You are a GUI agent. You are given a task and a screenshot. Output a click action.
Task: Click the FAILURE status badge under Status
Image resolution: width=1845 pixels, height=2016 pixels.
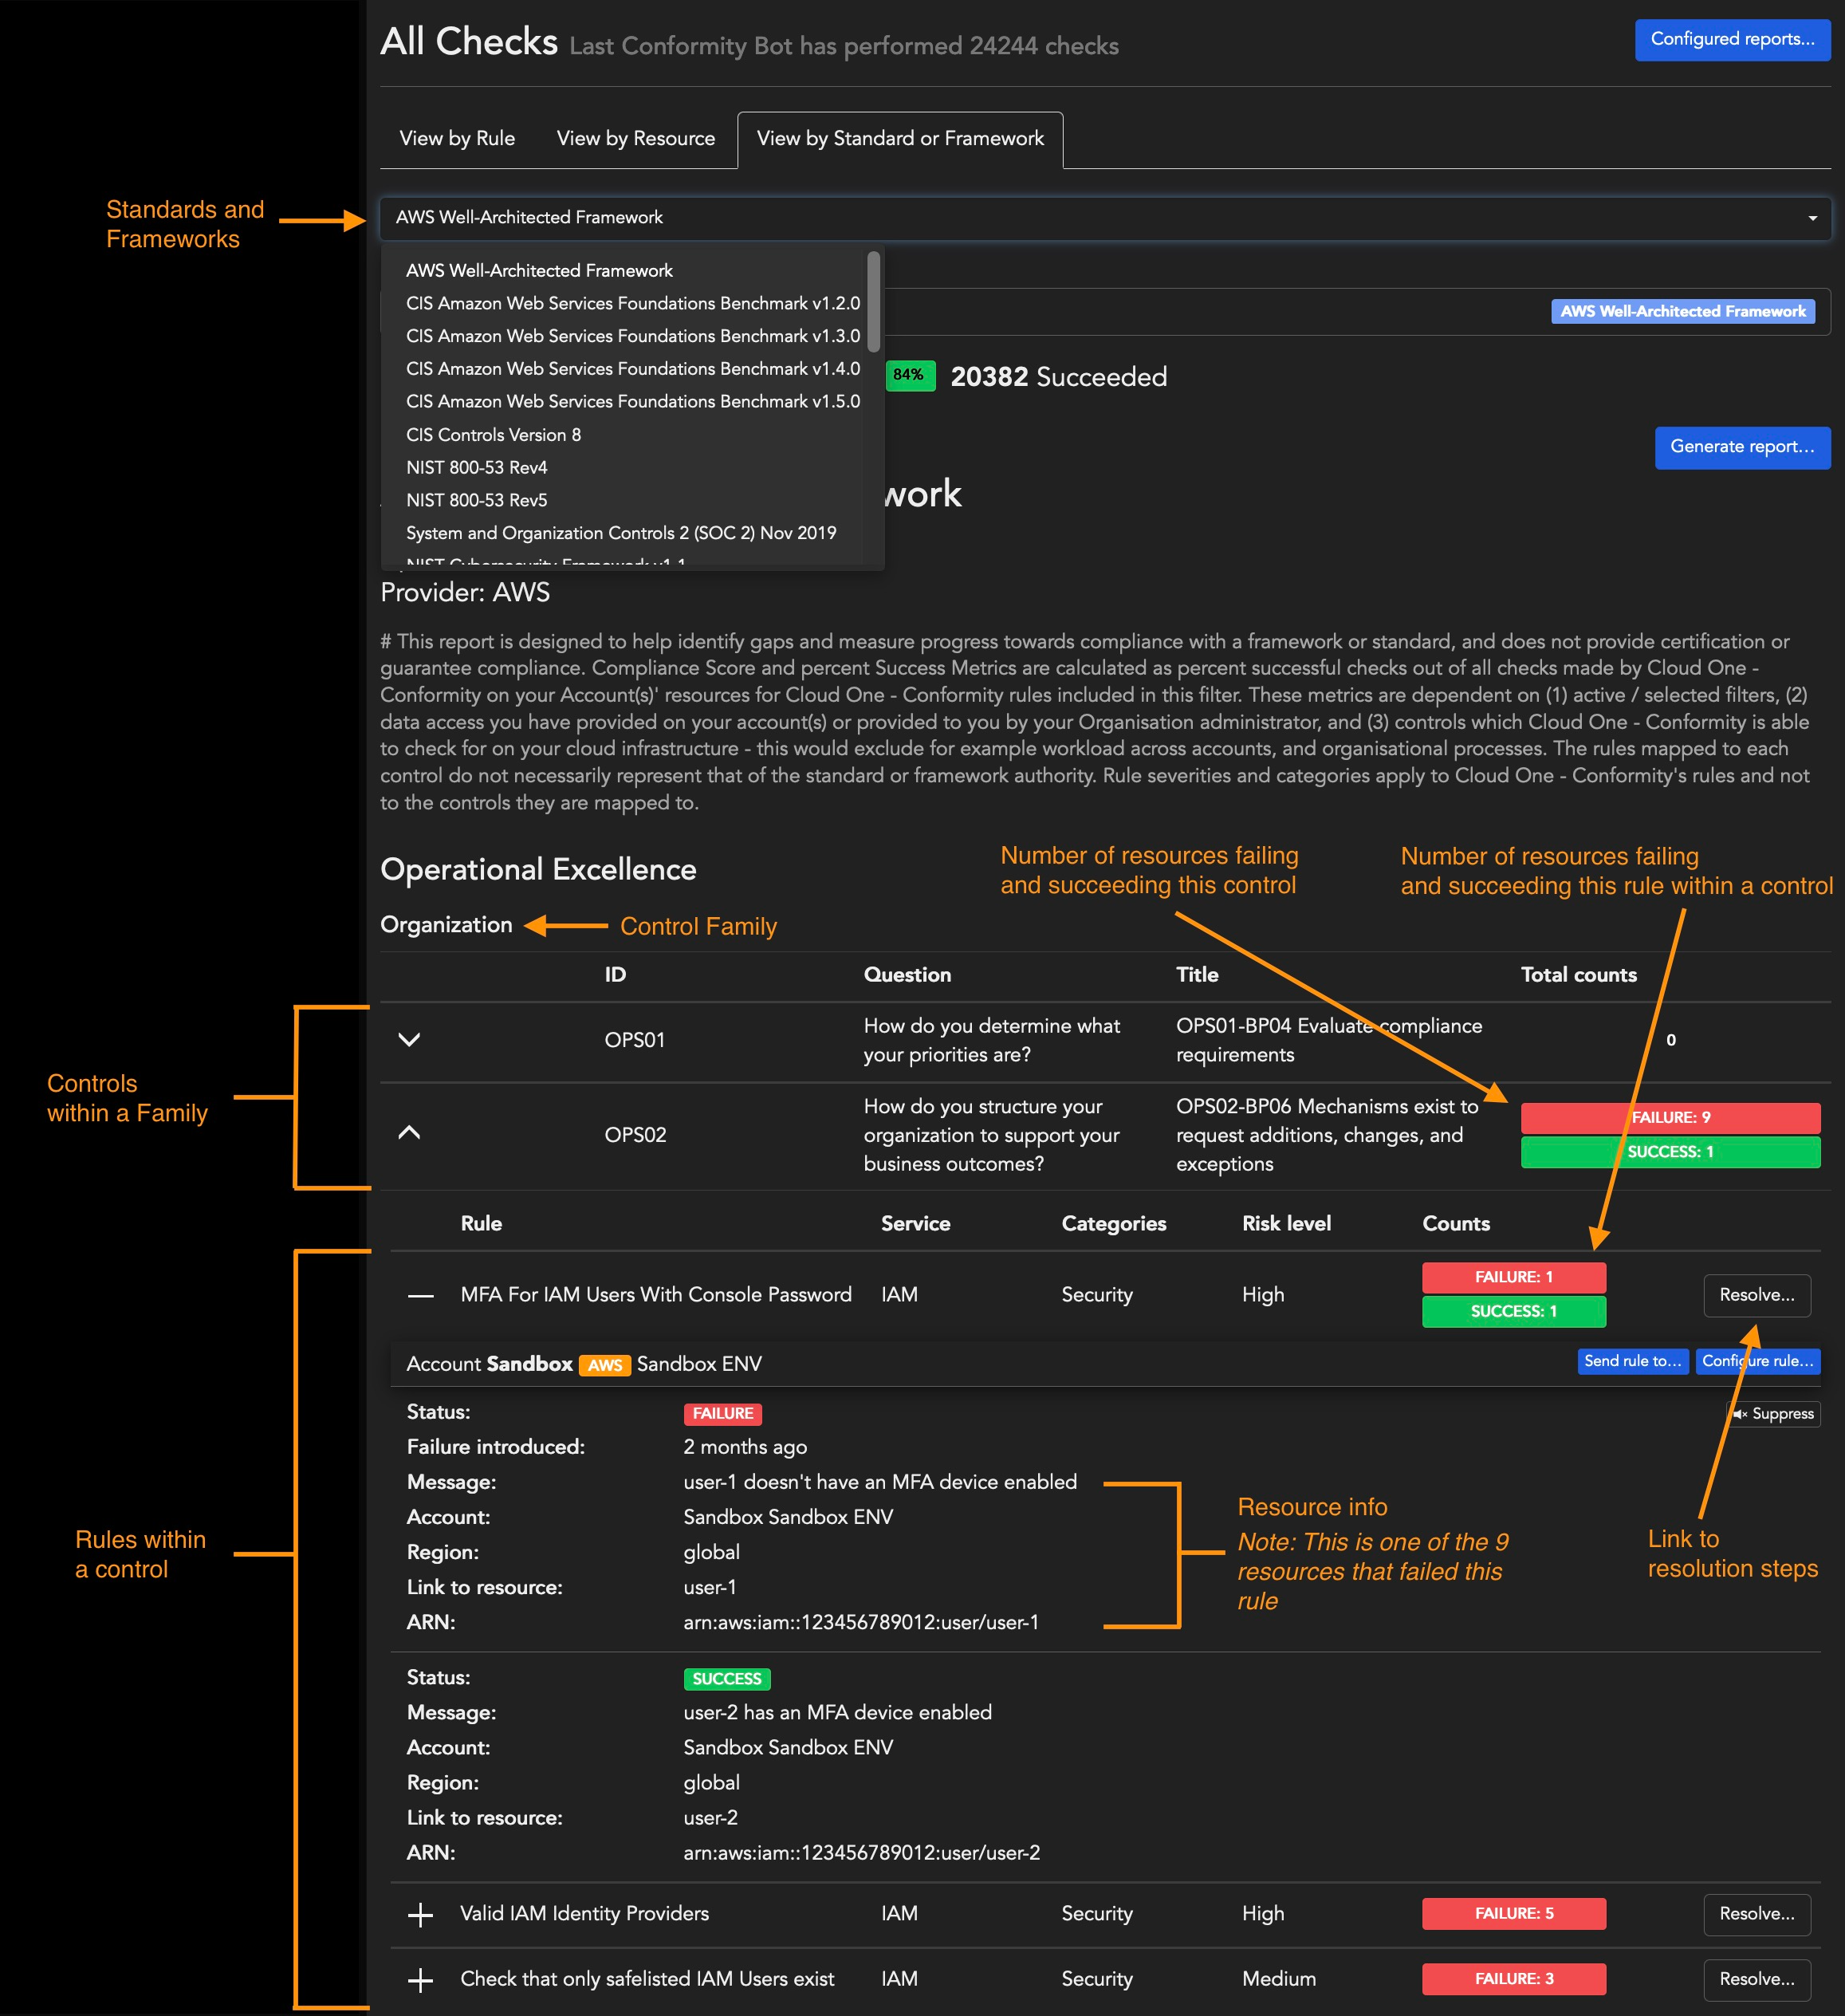pos(722,1413)
